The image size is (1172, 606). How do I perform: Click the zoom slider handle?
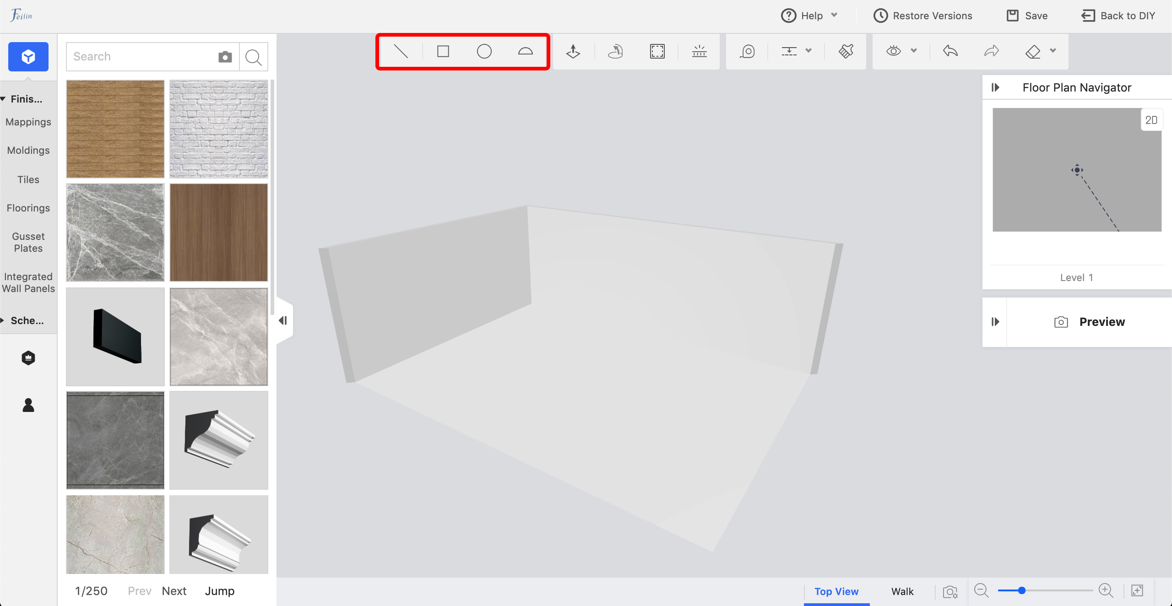pyautogui.click(x=1021, y=590)
